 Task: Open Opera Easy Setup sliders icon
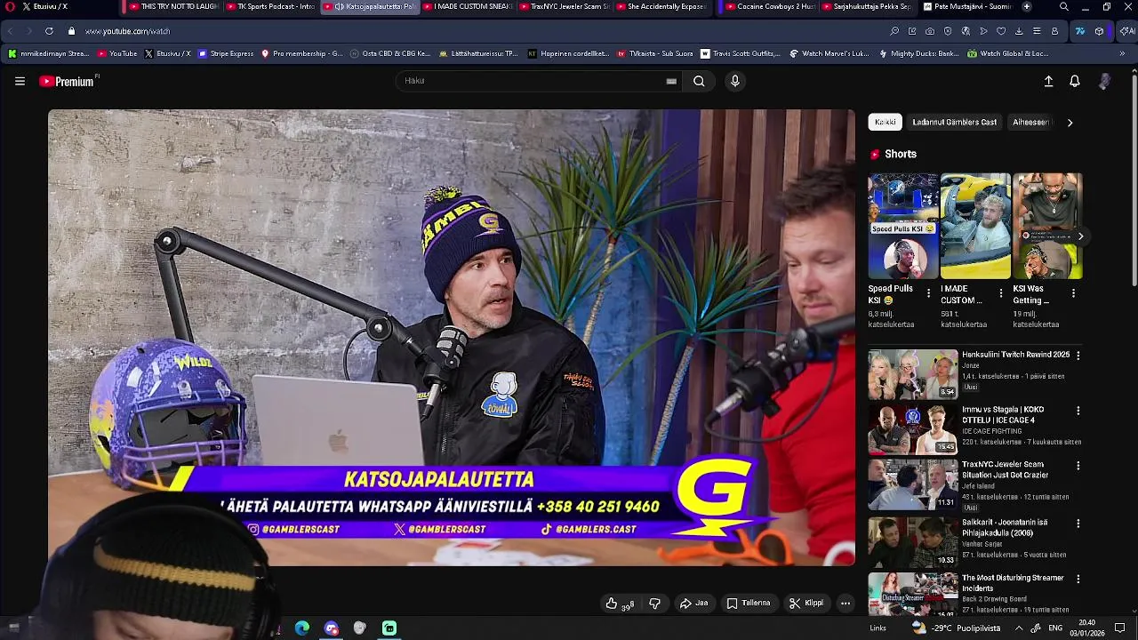[x=1037, y=31]
